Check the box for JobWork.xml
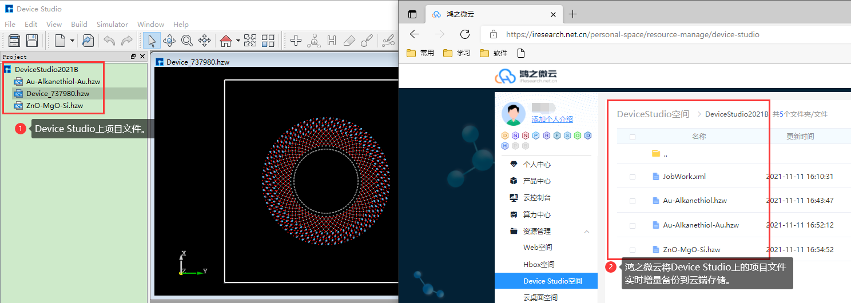The height and width of the screenshot is (303, 851). coord(632,177)
